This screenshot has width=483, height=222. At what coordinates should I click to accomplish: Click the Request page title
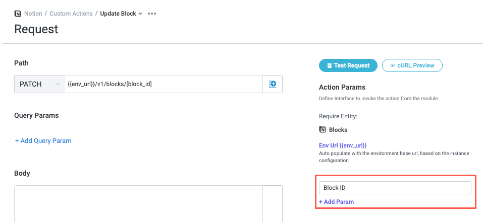click(36, 29)
